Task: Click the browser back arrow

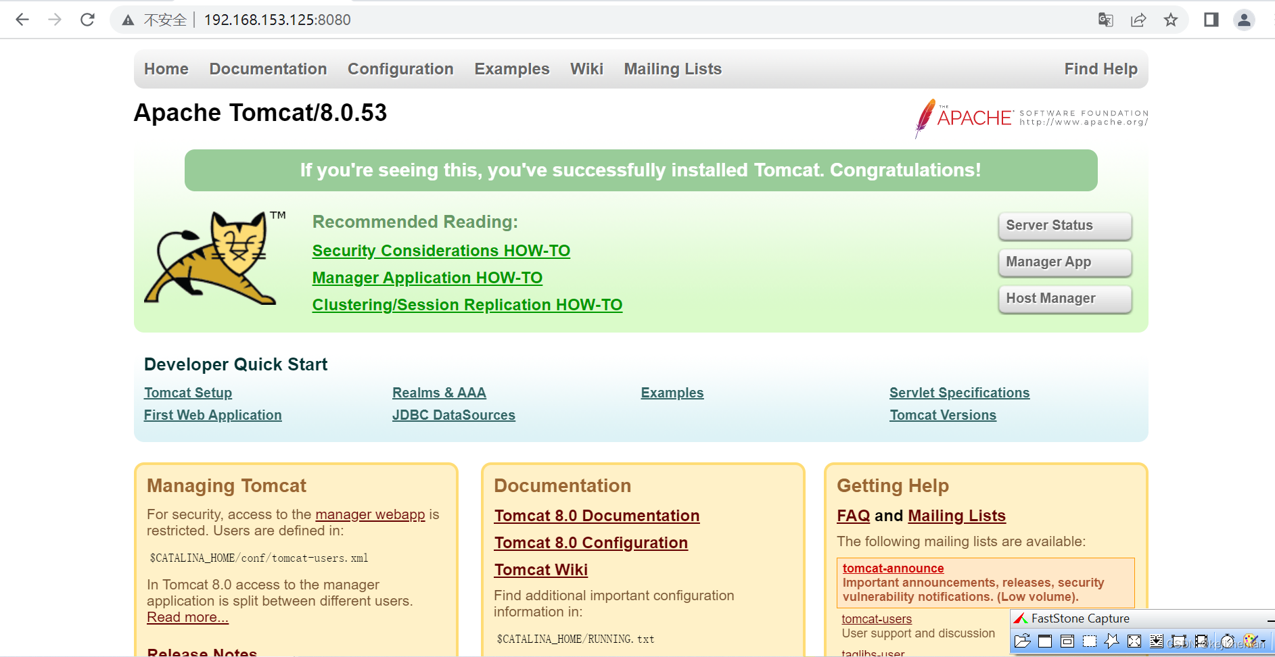Action: point(22,20)
